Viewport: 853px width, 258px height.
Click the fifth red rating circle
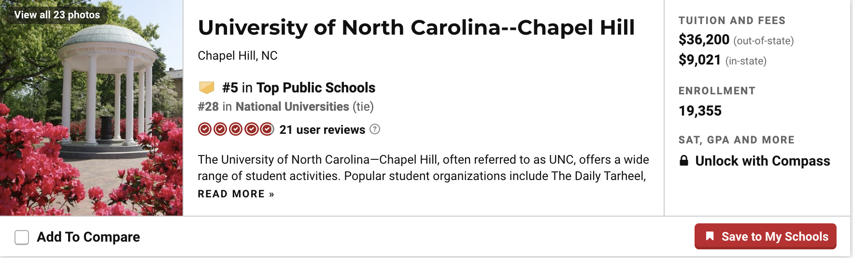click(x=267, y=129)
